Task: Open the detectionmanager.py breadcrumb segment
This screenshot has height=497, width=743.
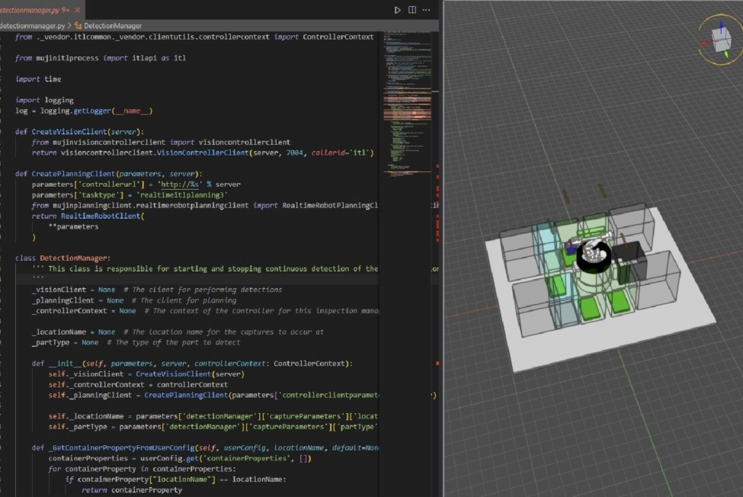Action: (x=32, y=25)
